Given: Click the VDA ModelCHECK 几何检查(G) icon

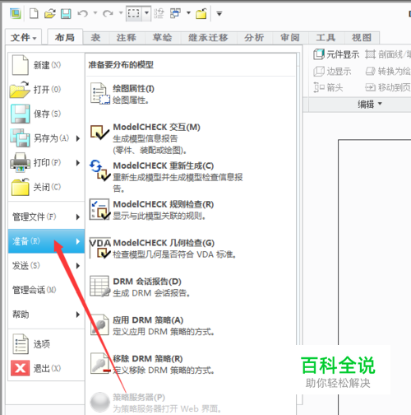Looking at the screenshot, I should [100, 248].
